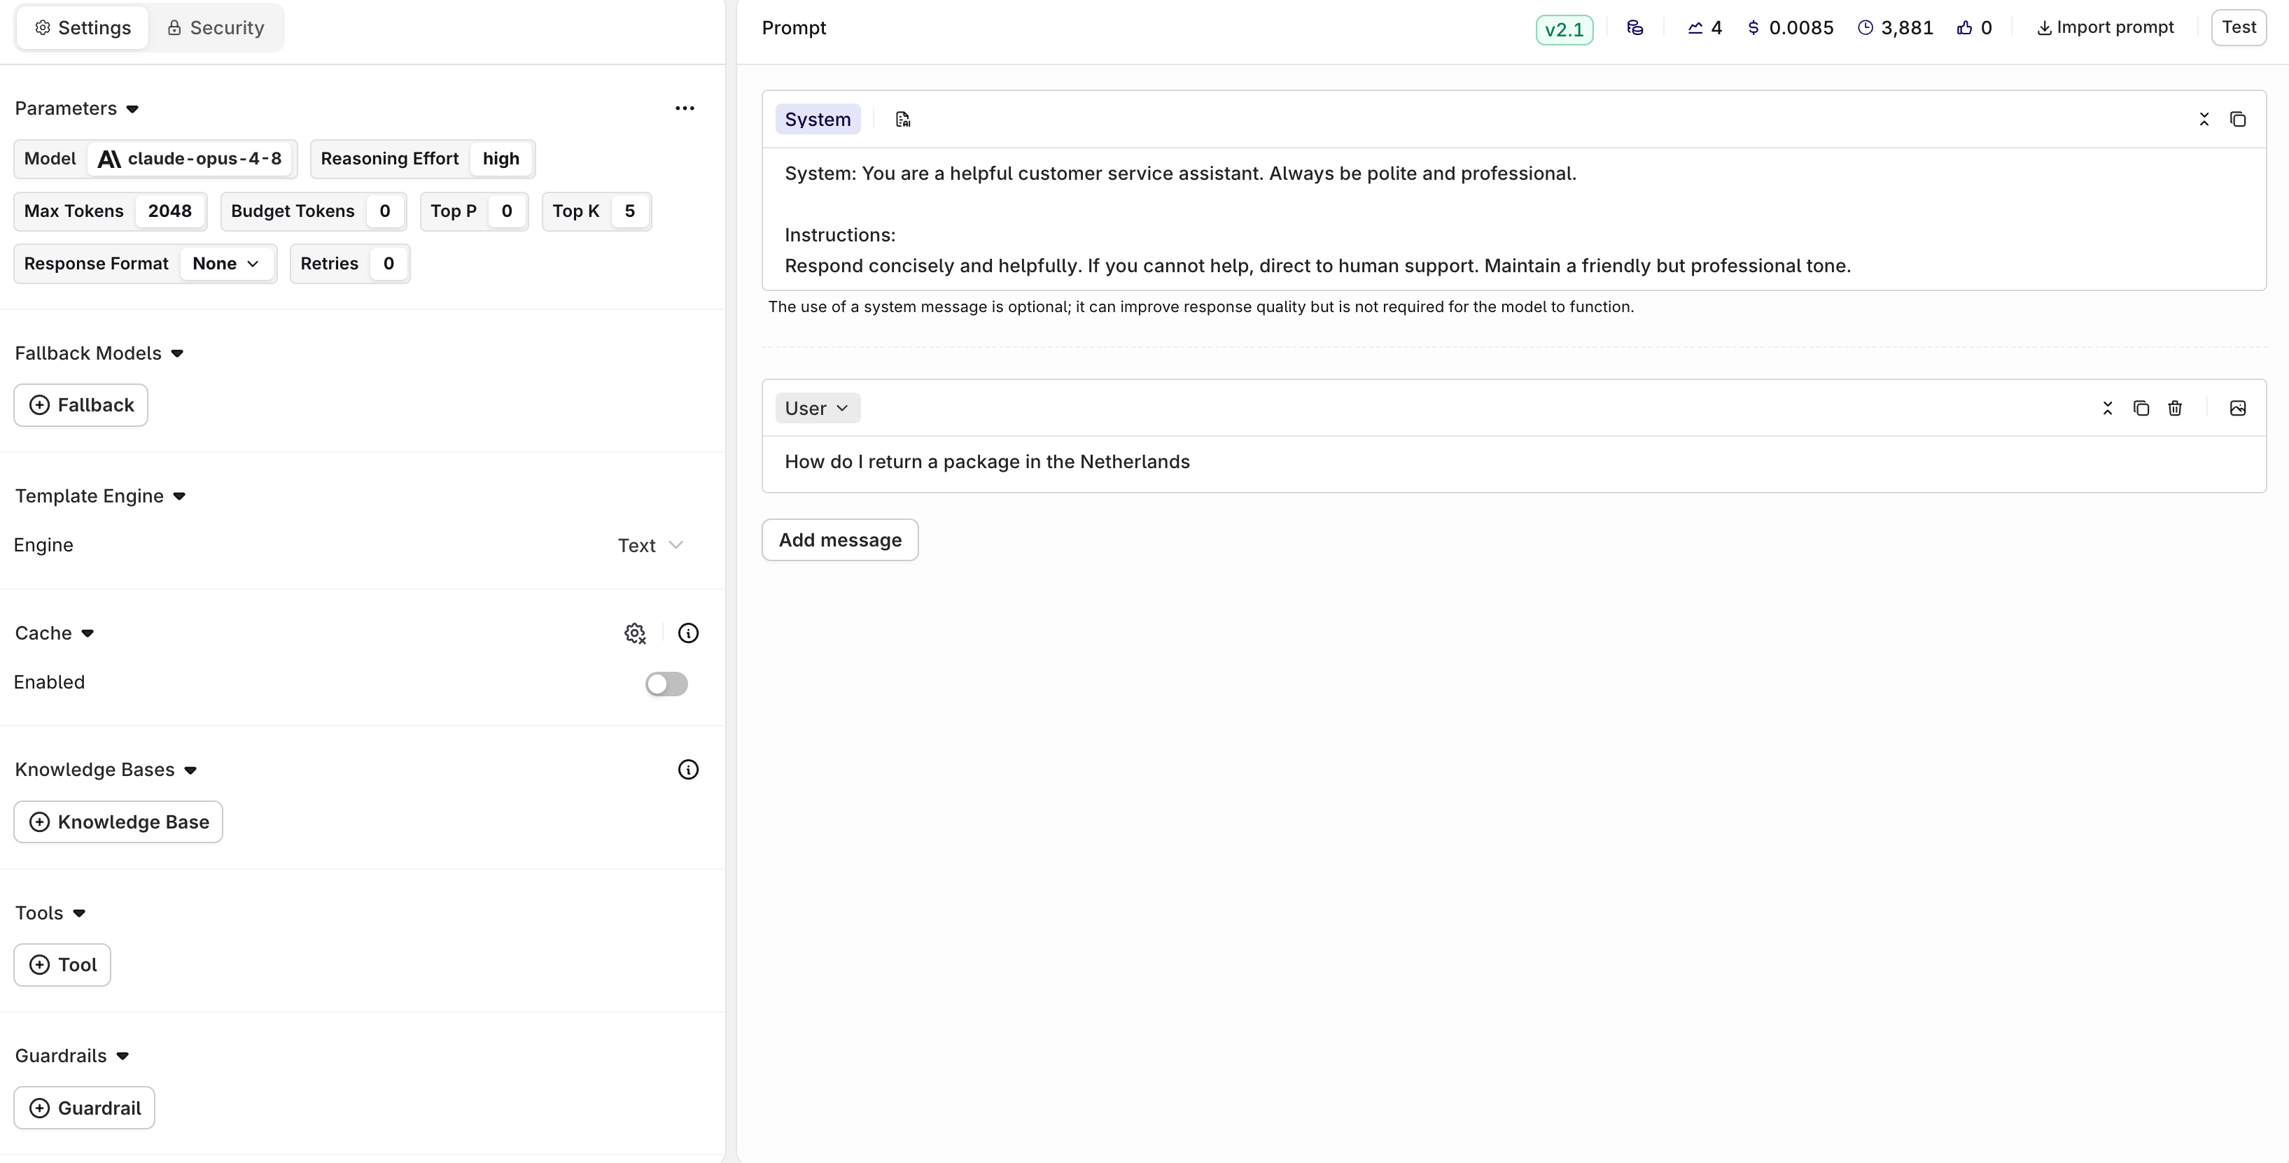Collapse the Fallback Models section
Screen dimensions: 2289x1163
177,353
